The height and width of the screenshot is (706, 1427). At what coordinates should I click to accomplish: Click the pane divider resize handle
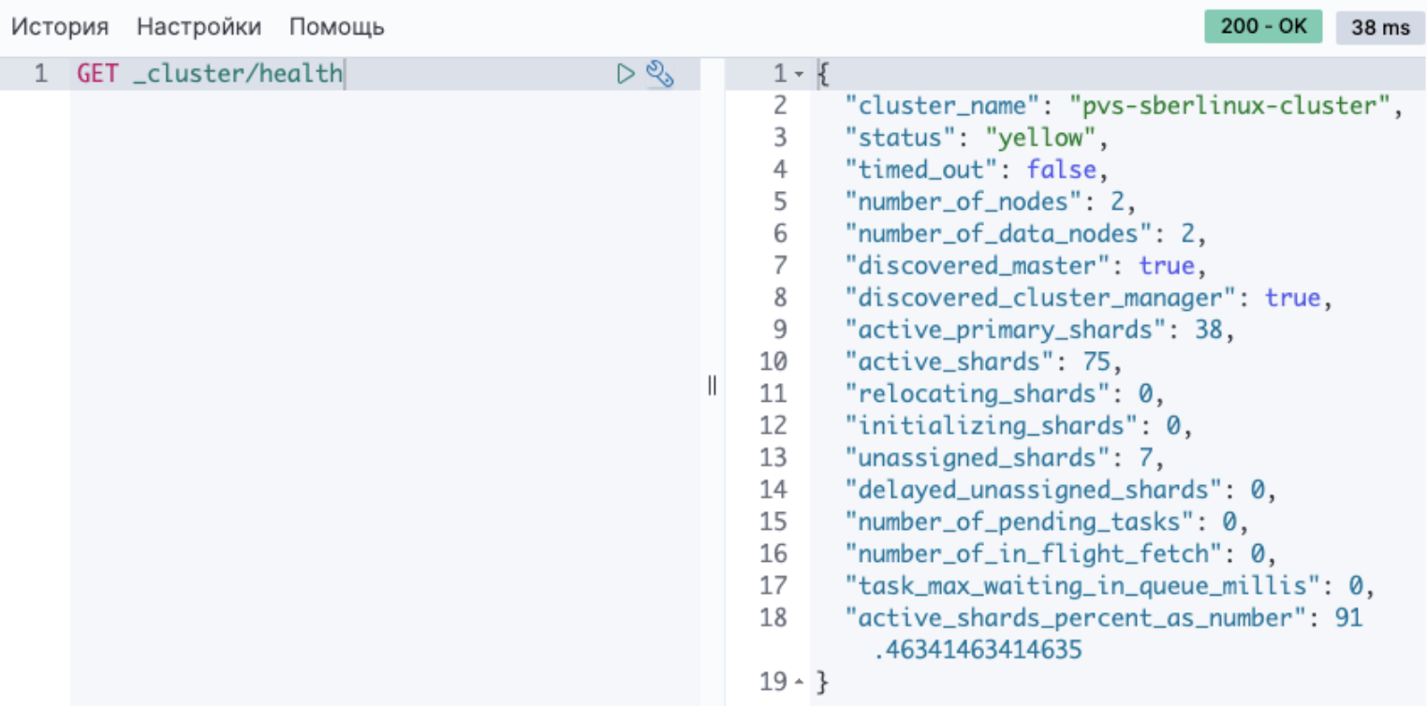tap(712, 386)
